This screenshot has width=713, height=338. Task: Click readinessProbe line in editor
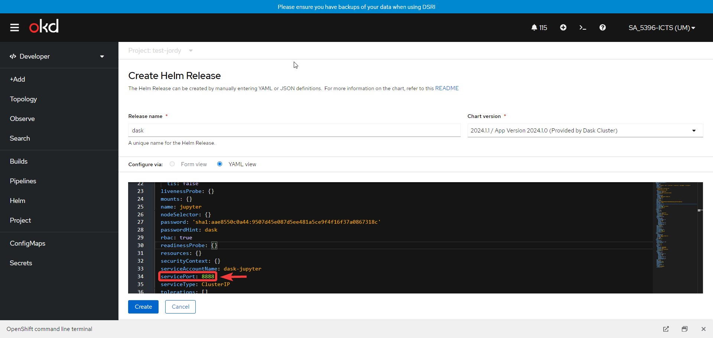point(189,245)
